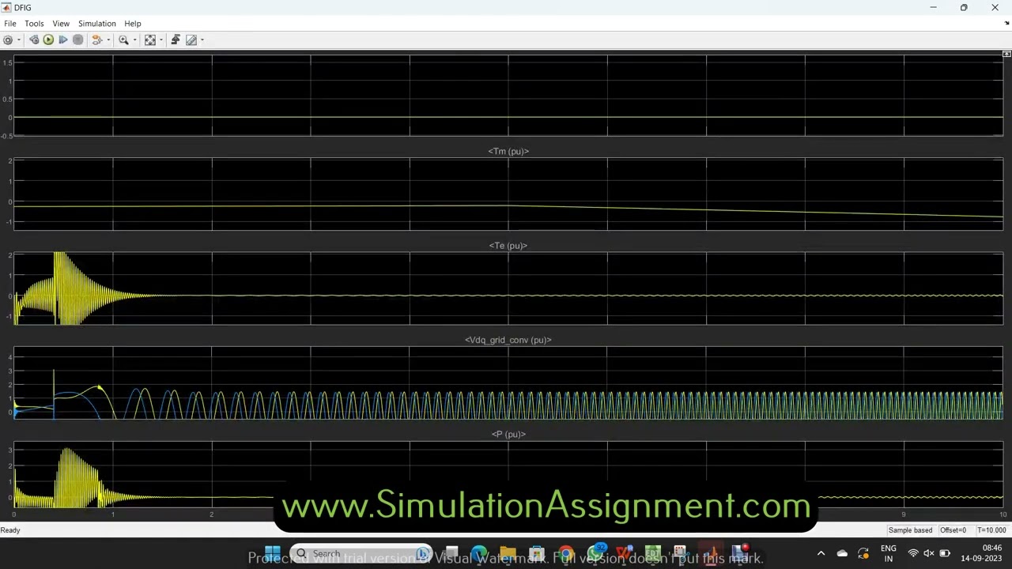This screenshot has height=569, width=1012.
Task: Open File Explorer from the taskbar
Action: tap(508, 553)
